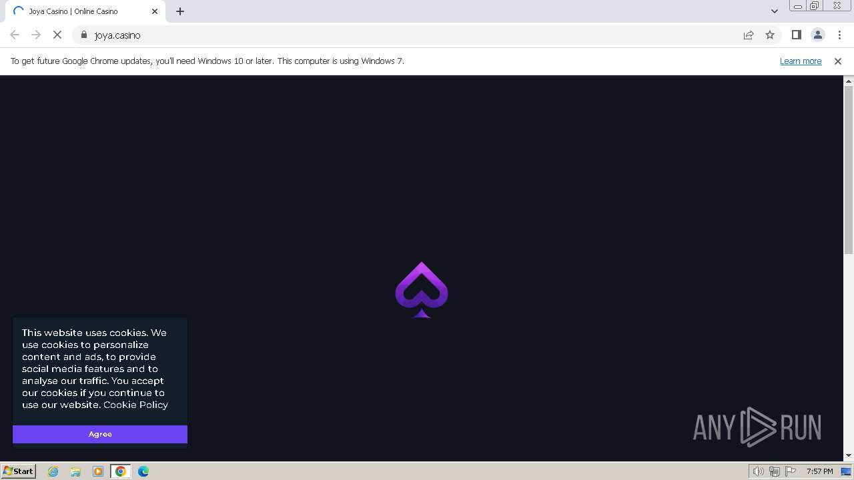
Task: Stop loading the page
Action: click(57, 35)
